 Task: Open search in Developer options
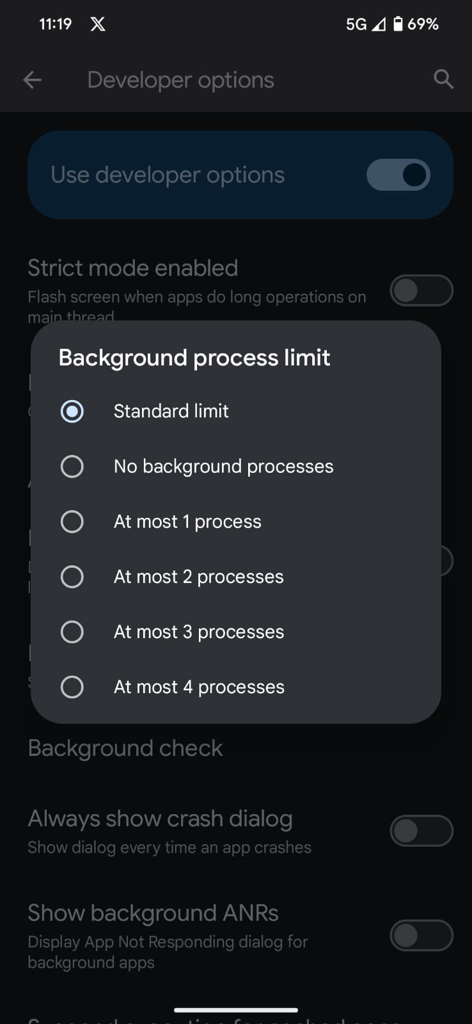point(443,79)
